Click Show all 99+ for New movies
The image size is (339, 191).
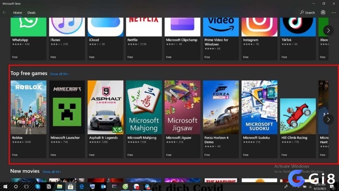(x=52, y=172)
